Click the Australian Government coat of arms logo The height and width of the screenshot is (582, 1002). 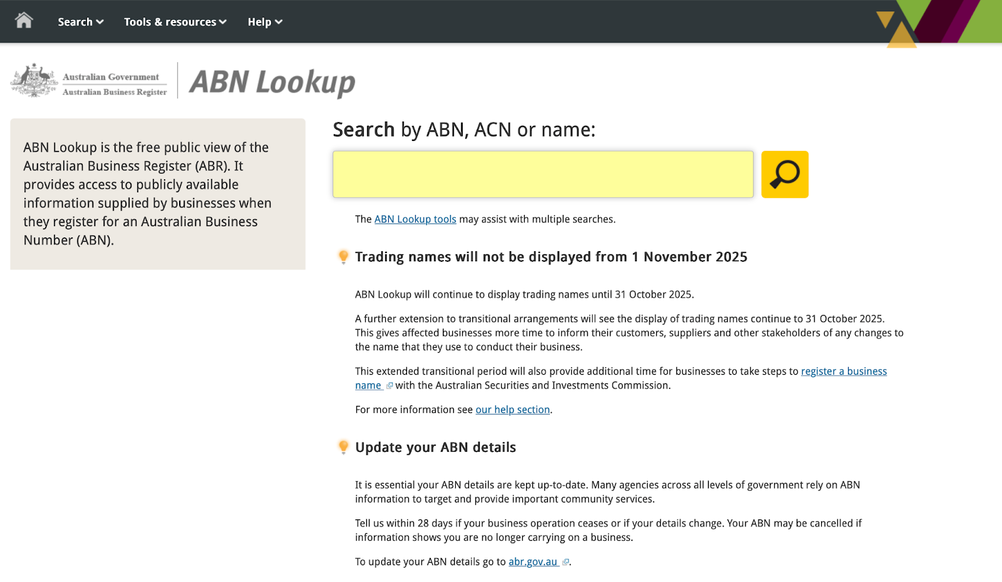coord(34,80)
